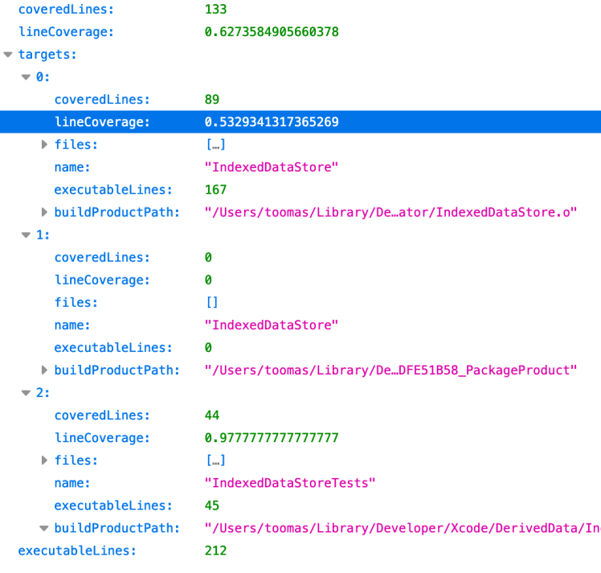Screen dimensions: 601x573
Task: Select coveredLines value 89
Action: (x=212, y=100)
